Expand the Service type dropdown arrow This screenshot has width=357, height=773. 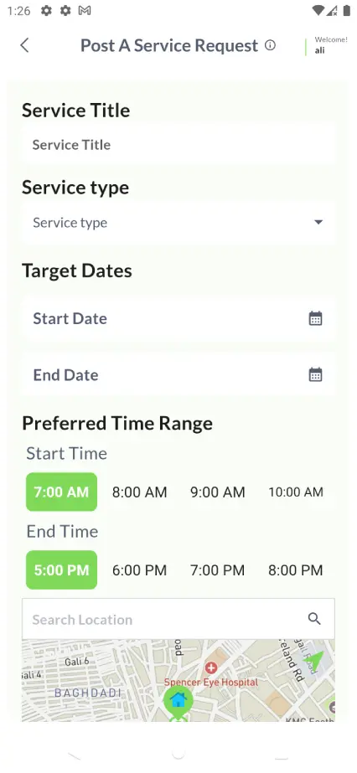pyautogui.click(x=318, y=222)
